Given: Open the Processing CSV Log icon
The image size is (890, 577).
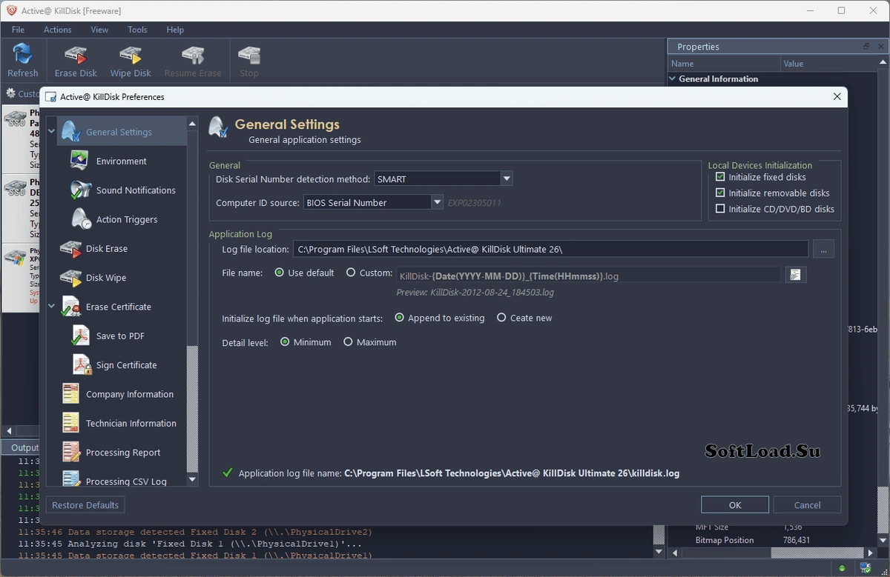Looking at the screenshot, I should point(71,479).
